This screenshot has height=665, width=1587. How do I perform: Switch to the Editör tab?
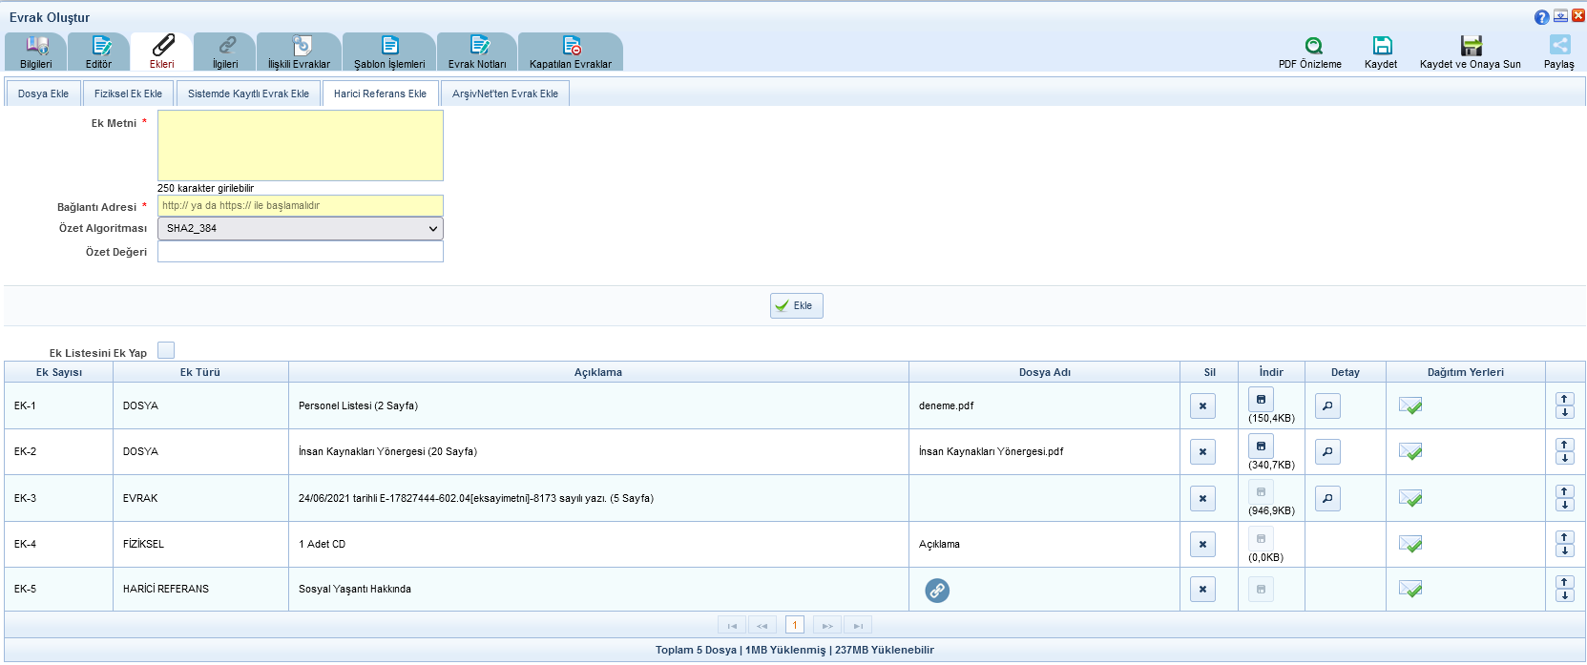tap(98, 52)
